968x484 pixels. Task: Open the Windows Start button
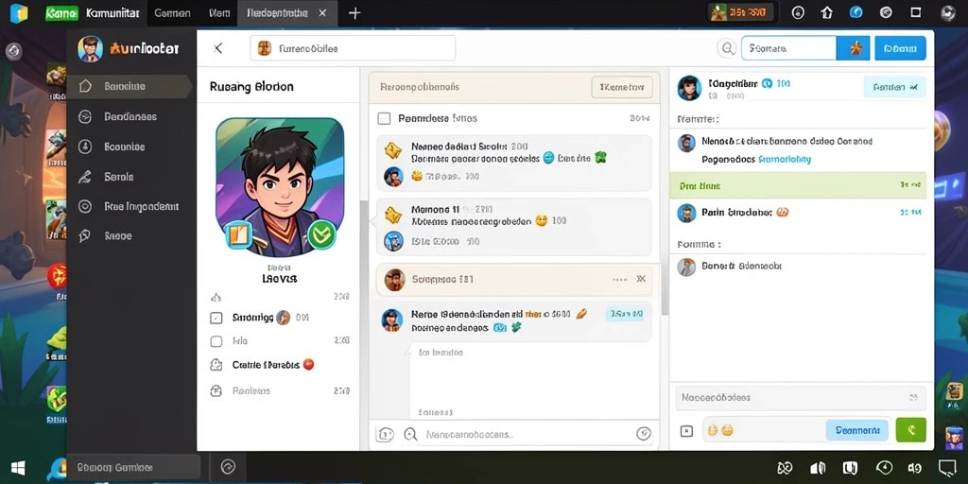pyautogui.click(x=18, y=468)
